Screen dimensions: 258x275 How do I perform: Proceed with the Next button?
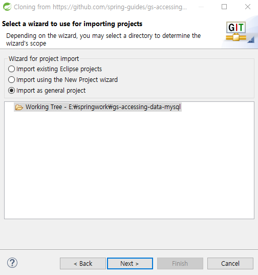[130, 263]
